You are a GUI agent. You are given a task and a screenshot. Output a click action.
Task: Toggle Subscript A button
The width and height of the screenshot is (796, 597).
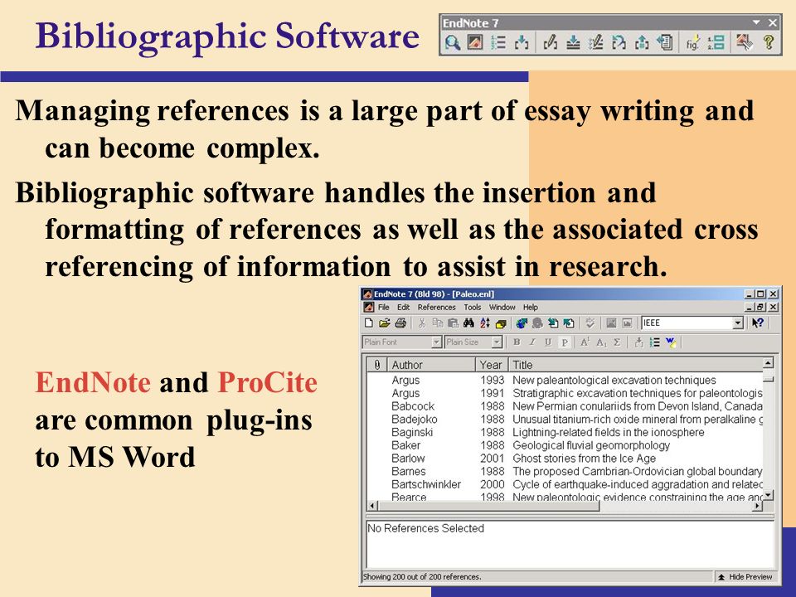[x=601, y=342]
